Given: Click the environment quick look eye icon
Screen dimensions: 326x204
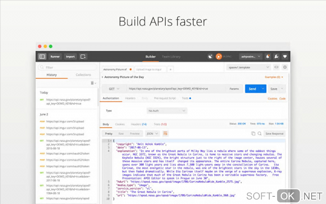Looking at the screenshot, I should pyautogui.click(x=276, y=67).
